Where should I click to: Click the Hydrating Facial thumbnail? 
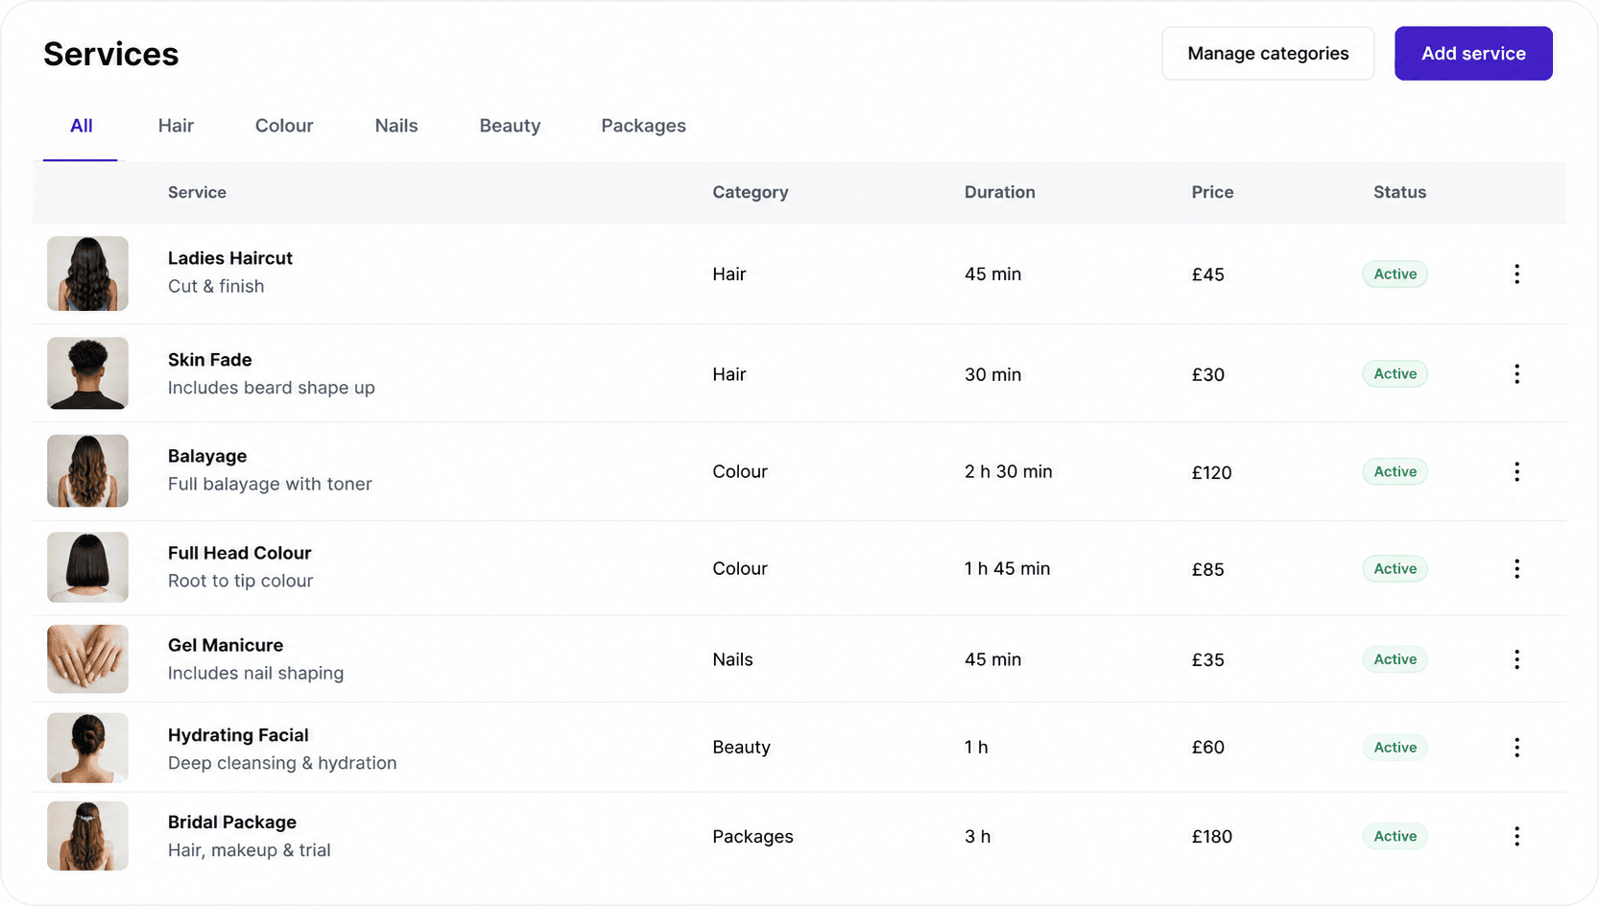[87, 748]
